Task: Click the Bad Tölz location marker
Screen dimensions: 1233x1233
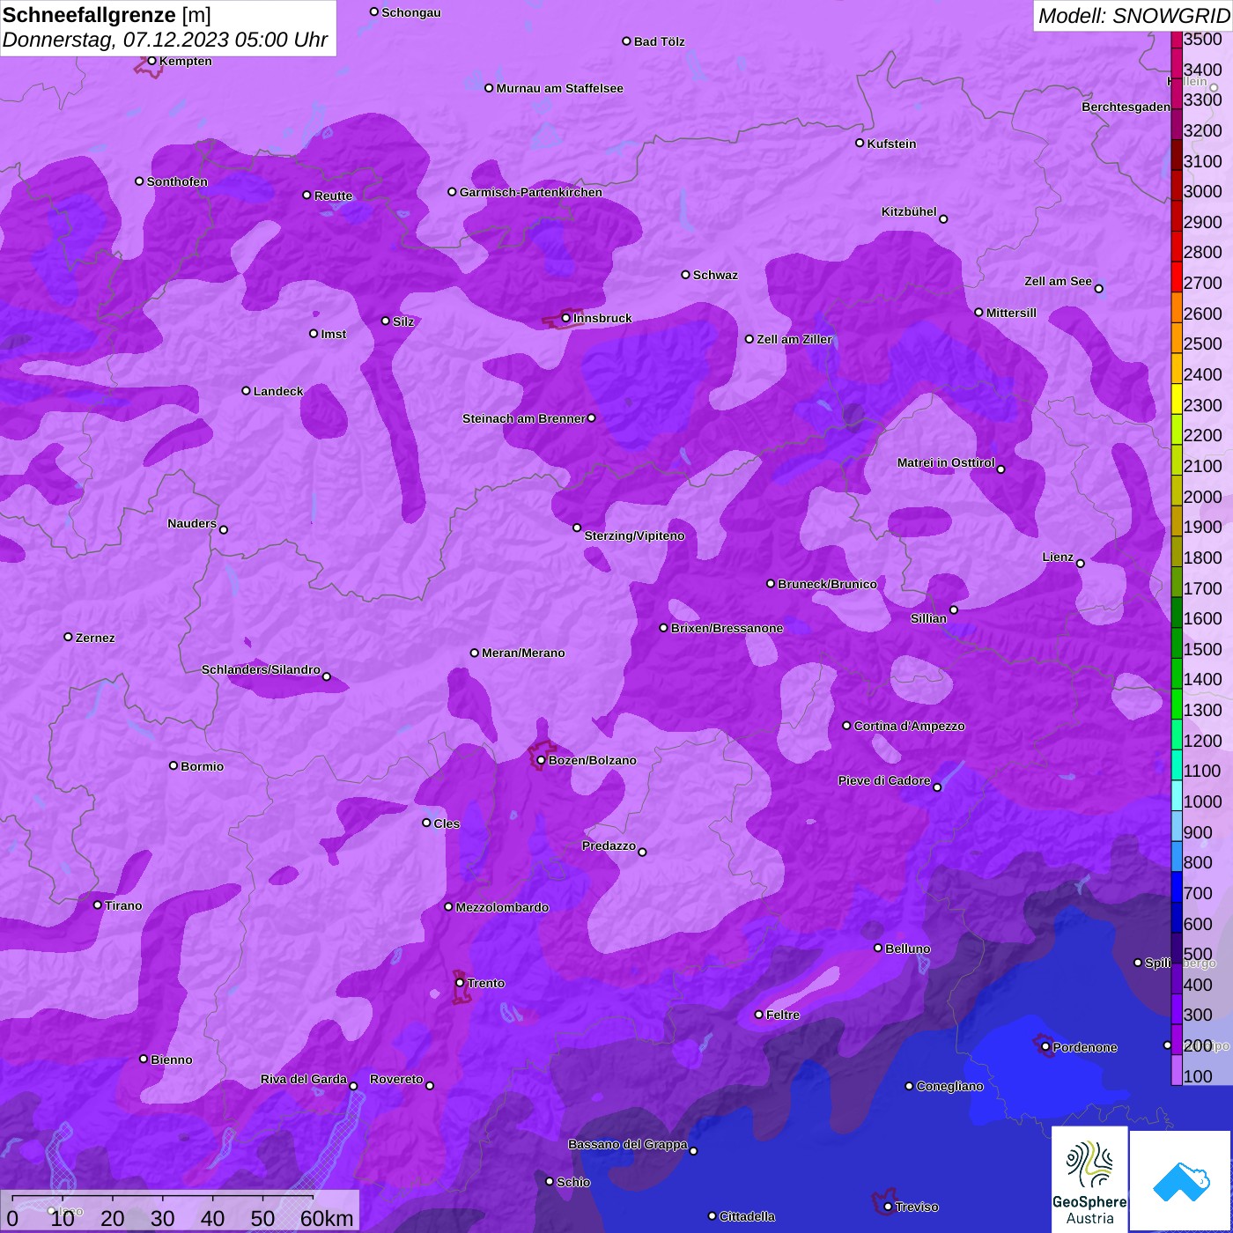Action: (x=626, y=41)
